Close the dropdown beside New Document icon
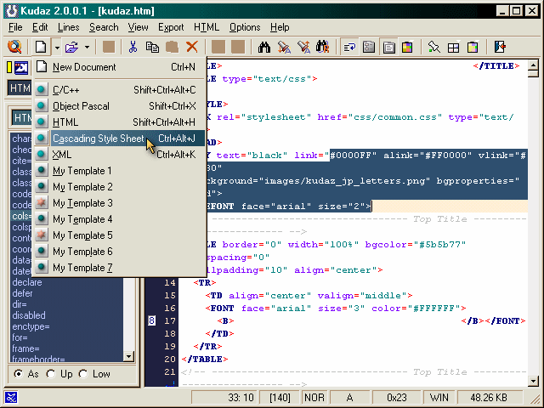The height and width of the screenshot is (408, 544). [x=57, y=47]
